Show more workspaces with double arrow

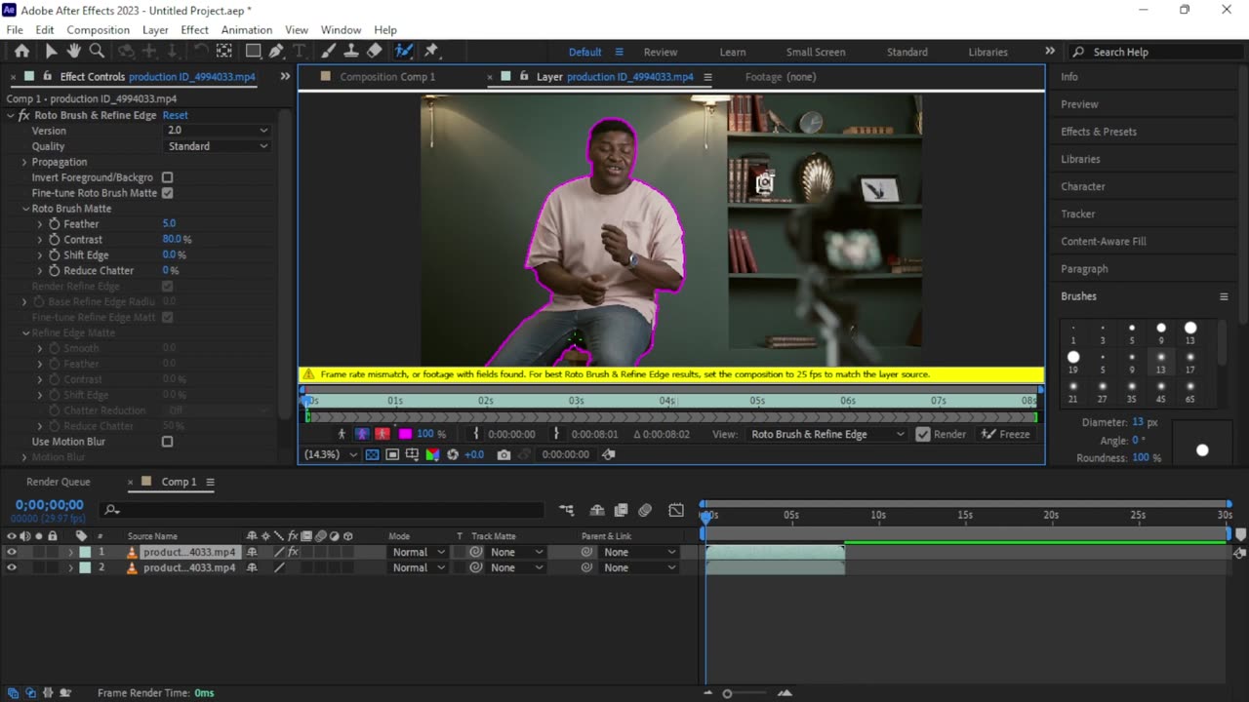[1050, 52]
